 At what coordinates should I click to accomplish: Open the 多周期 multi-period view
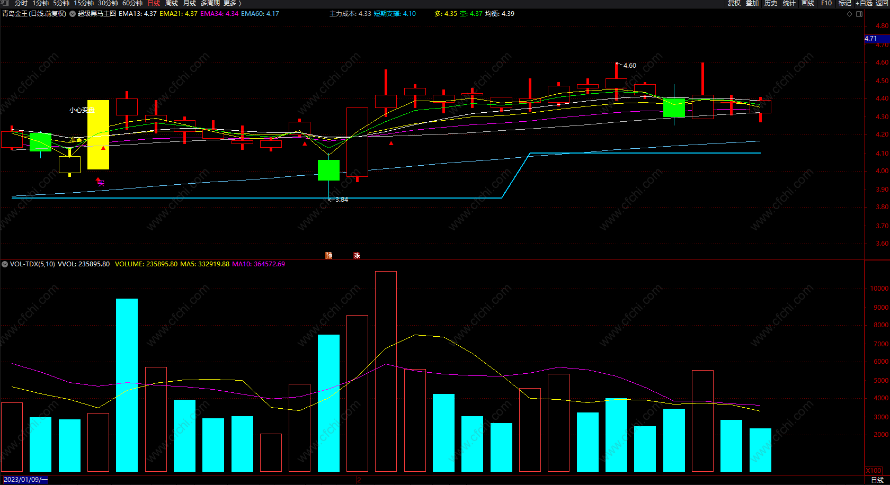click(x=210, y=3)
